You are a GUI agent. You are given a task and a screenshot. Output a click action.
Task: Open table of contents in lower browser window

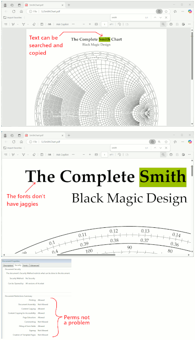6,155
